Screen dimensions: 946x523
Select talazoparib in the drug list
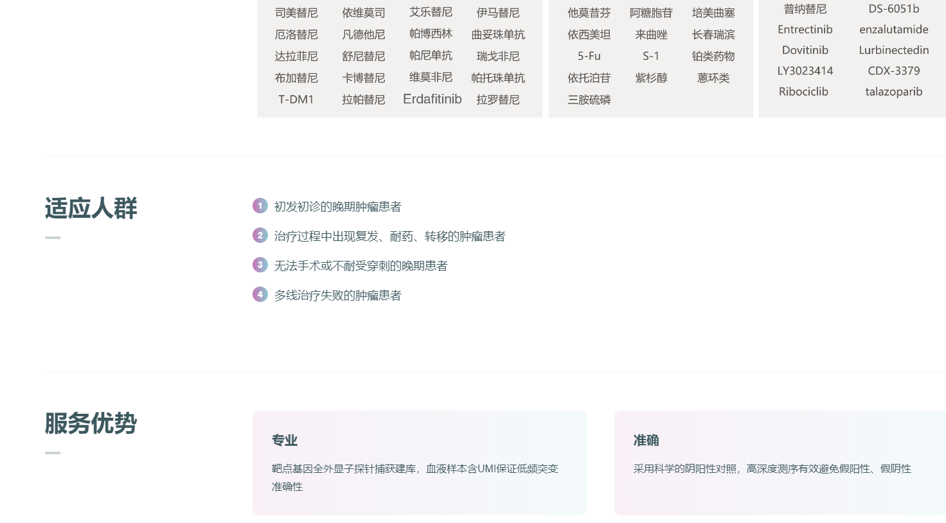click(893, 91)
